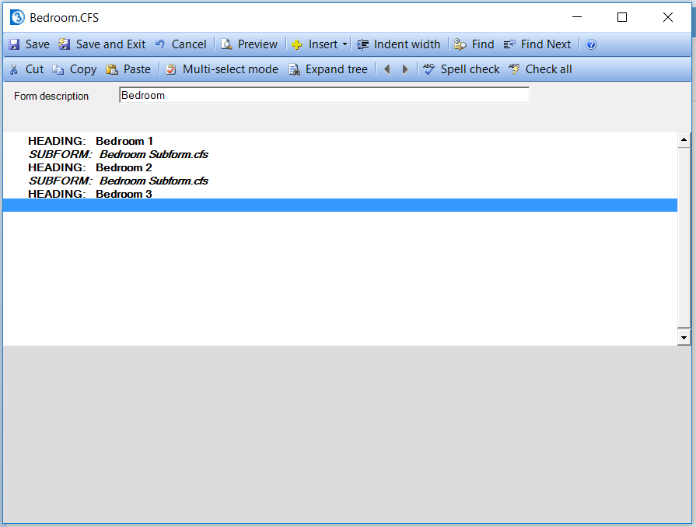This screenshot has height=527, width=696.
Task: Click the Form description label text
Action: 51,96
